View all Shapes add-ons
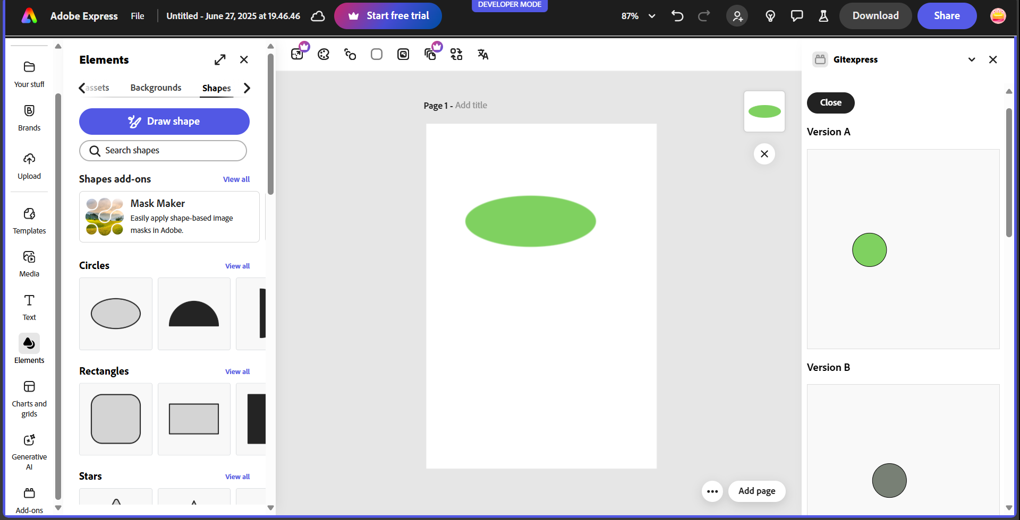1020x520 pixels. (236, 179)
